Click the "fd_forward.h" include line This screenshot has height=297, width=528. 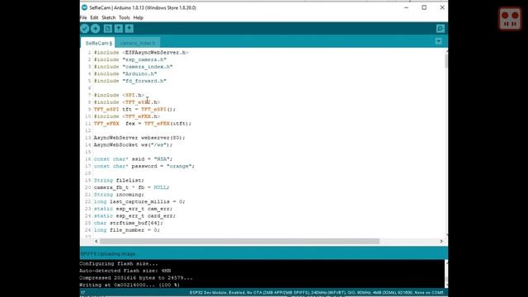point(130,81)
